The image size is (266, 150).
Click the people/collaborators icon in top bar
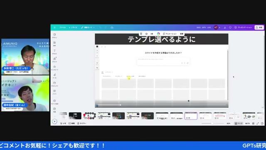(225, 27)
